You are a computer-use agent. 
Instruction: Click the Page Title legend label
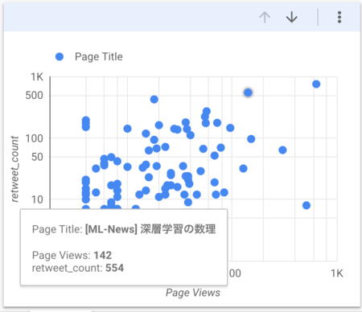tap(99, 56)
